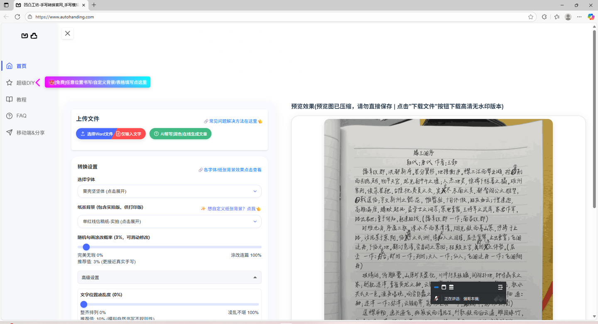Image resolution: width=598 pixels, height=324 pixels.
Task: Click the 整齐排列 0% label
Action: (x=93, y=312)
